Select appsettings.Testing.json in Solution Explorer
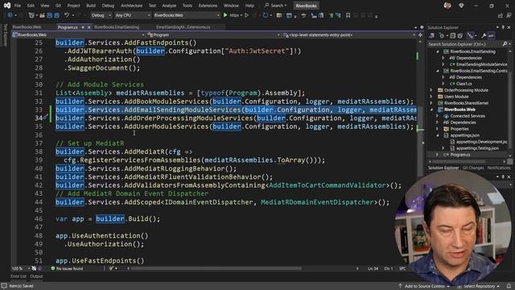Image resolution: width=515 pixels, height=290 pixels. pyautogui.click(x=477, y=148)
